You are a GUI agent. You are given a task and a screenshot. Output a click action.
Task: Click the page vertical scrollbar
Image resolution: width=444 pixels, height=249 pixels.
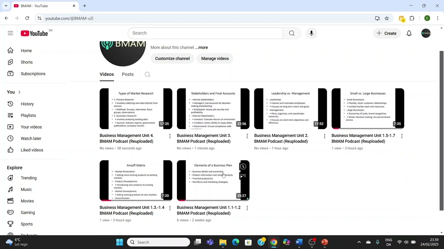(x=442, y=131)
